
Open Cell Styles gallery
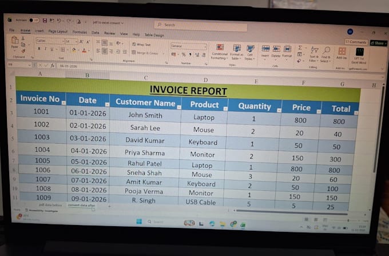250,53
